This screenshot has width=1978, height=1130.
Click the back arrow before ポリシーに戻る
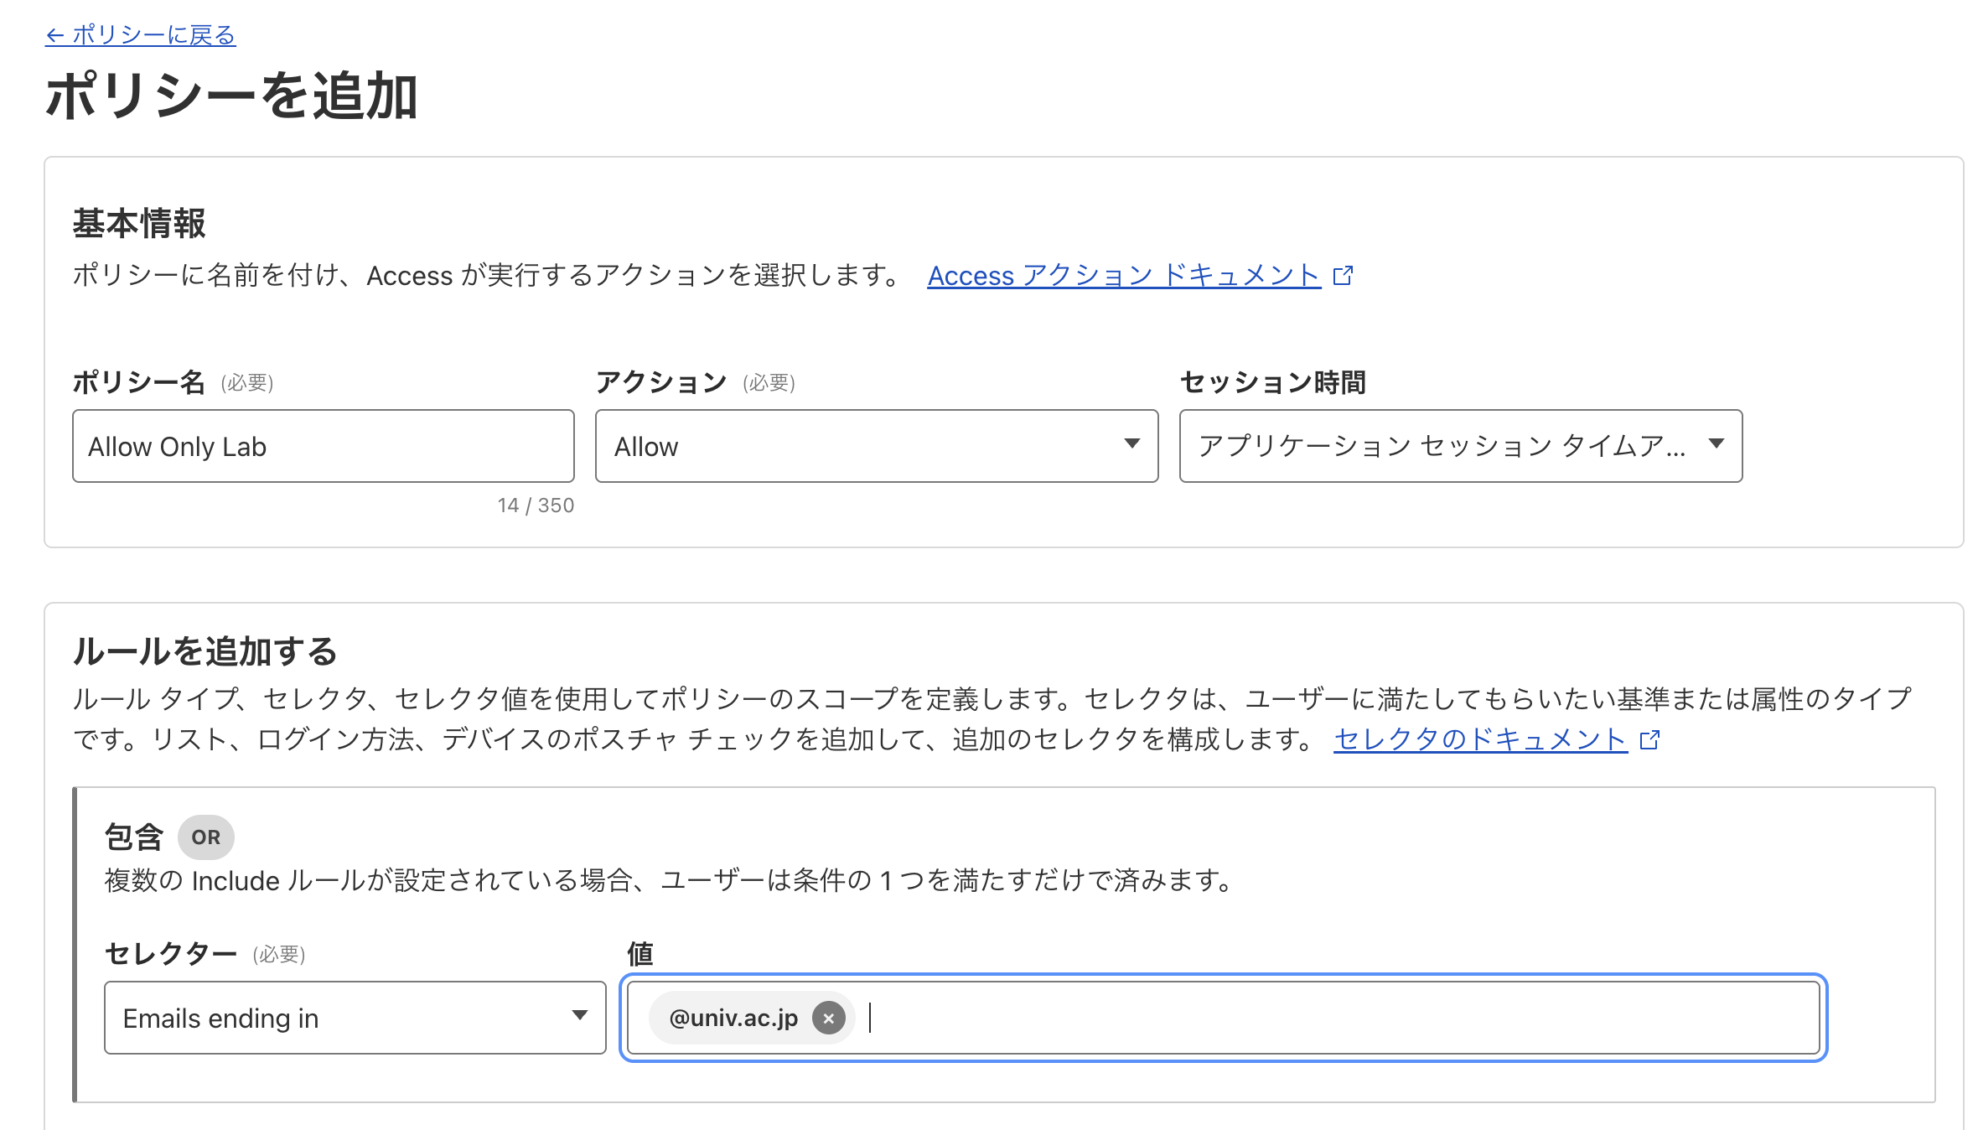click(x=55, y=35)
